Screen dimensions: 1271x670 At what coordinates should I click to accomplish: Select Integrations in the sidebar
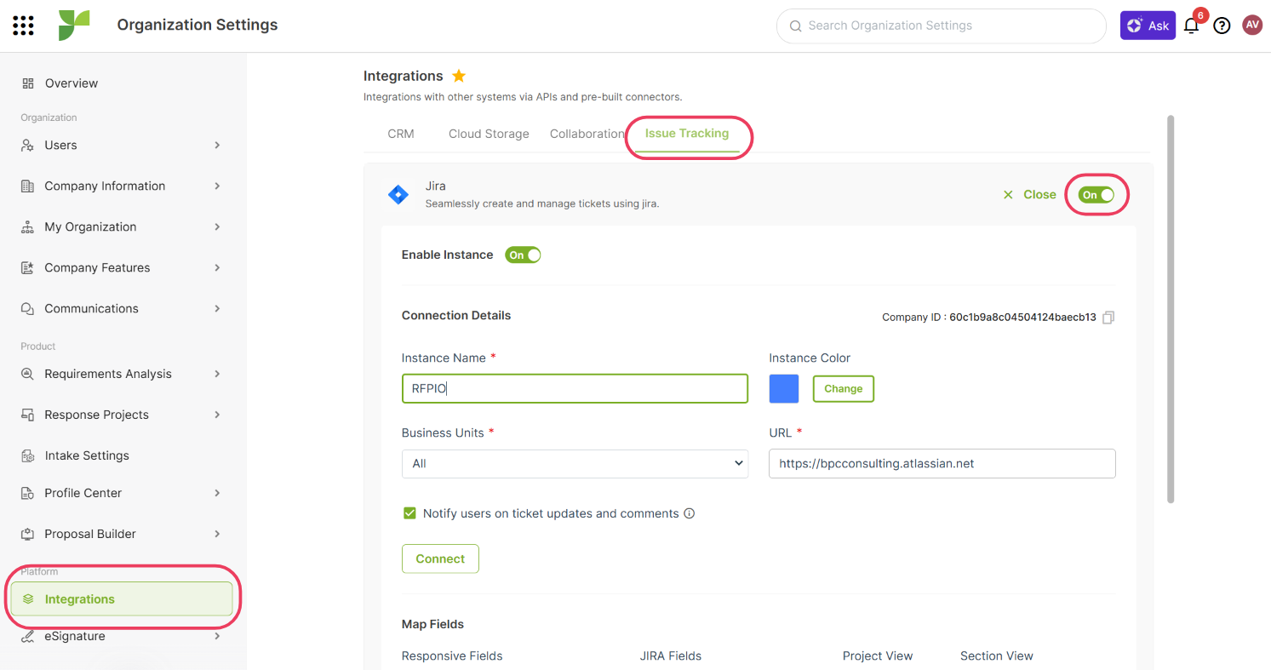point(122,599)
